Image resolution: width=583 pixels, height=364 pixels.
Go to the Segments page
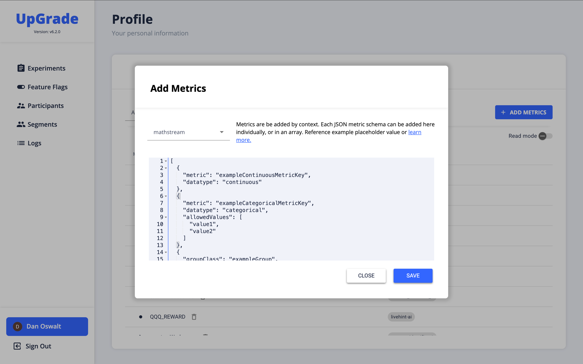(42, 124)
